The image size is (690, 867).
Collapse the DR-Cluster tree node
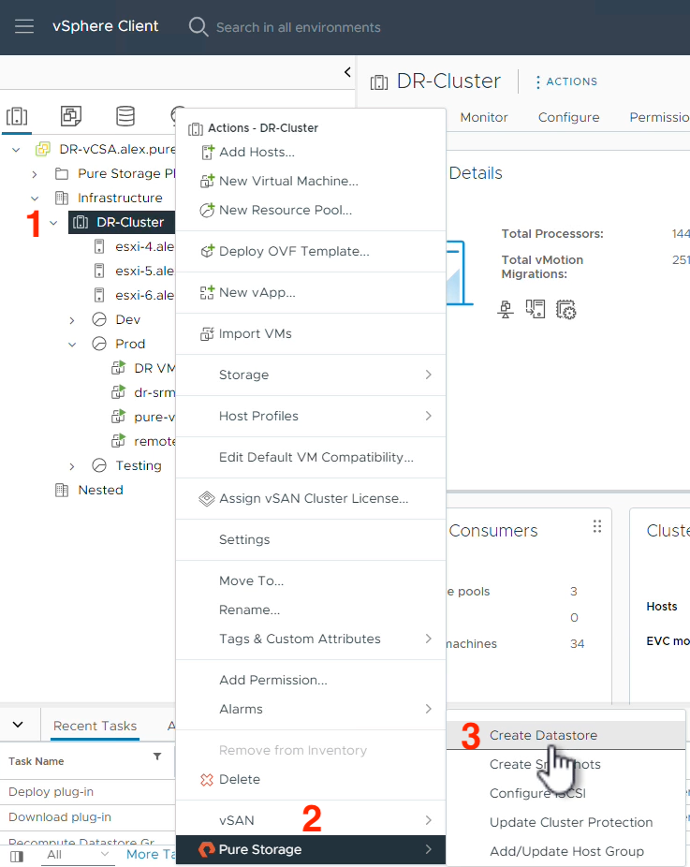pos(53,223)
